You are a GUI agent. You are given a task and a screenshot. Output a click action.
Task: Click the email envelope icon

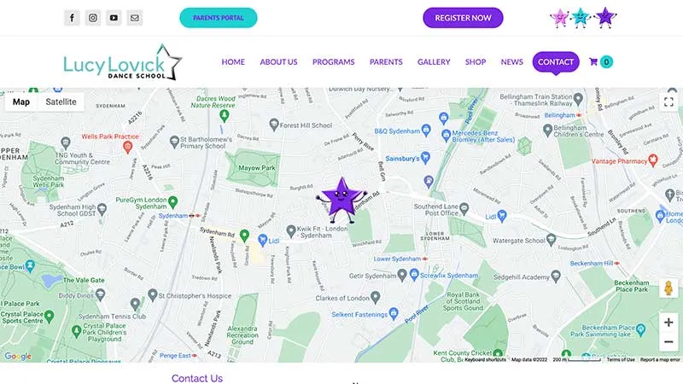tap(135, 18)
